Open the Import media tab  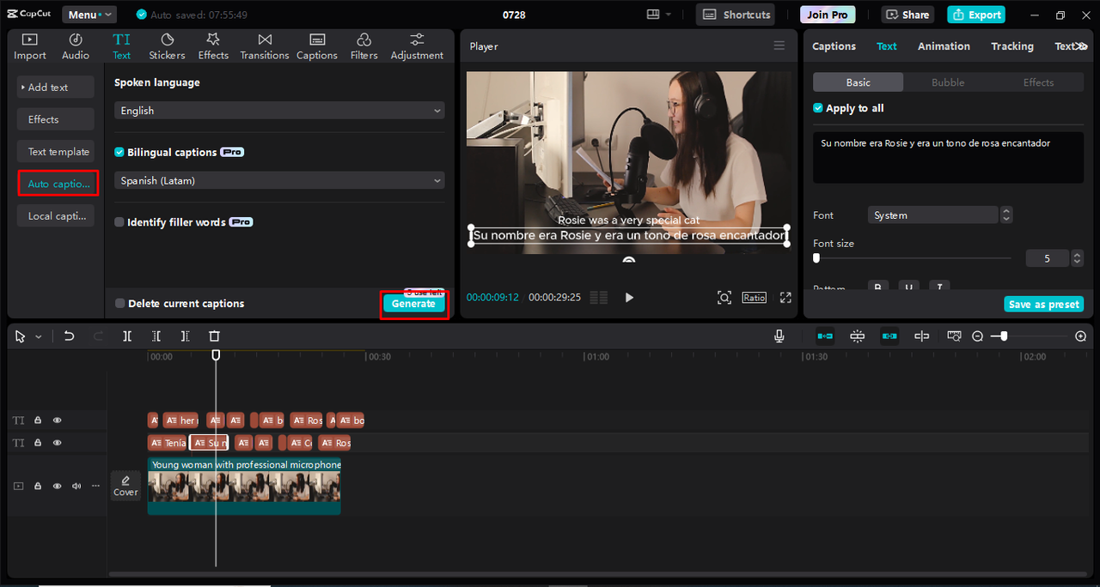pyautogui.click(x=30, y=46)
